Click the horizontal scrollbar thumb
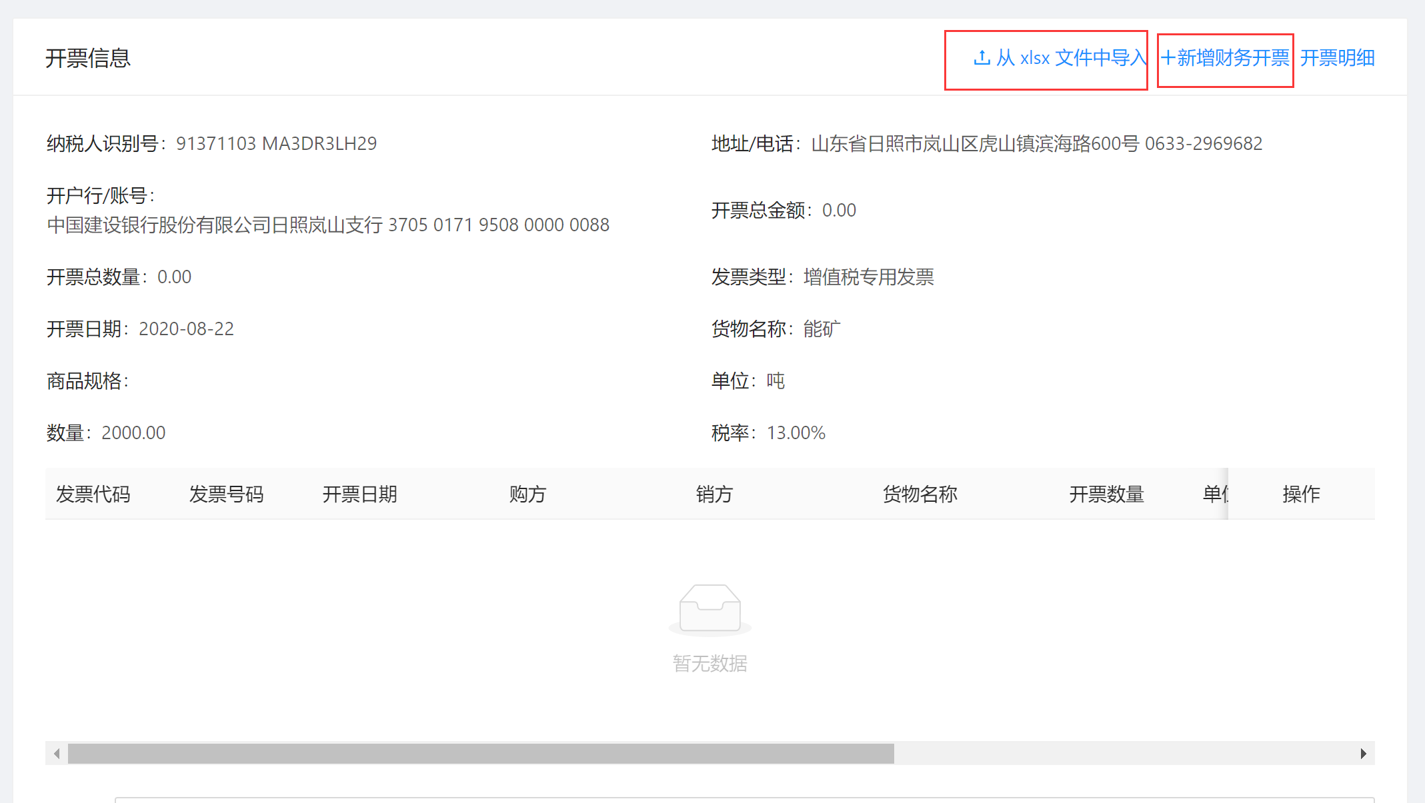Viewport: 1425px width, 803px height. point(480,754)
